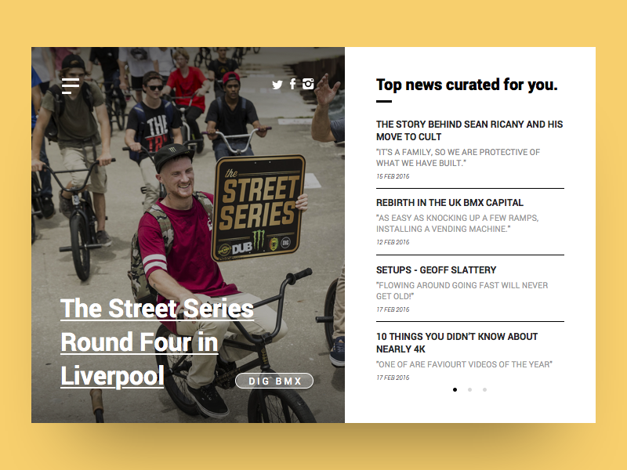Click the DIG BMX tag button
The height and width of the screenshot is (470, 627).
(274, 381)
